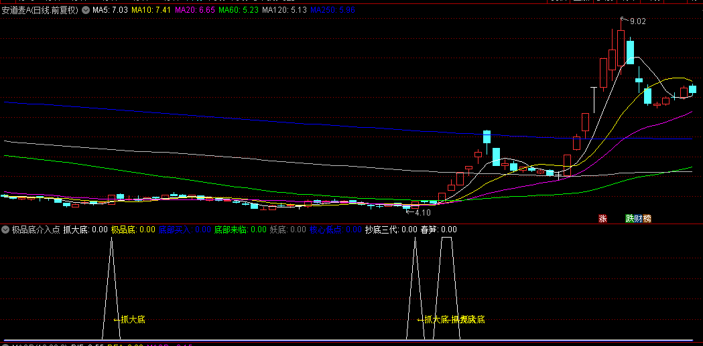Click the yellow MA10: 7.41 label
The image size is (703, 346).
[x=151, y=10]
